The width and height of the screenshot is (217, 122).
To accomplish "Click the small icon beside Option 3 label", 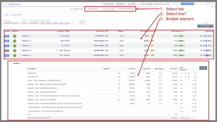I will click(30, 46).
